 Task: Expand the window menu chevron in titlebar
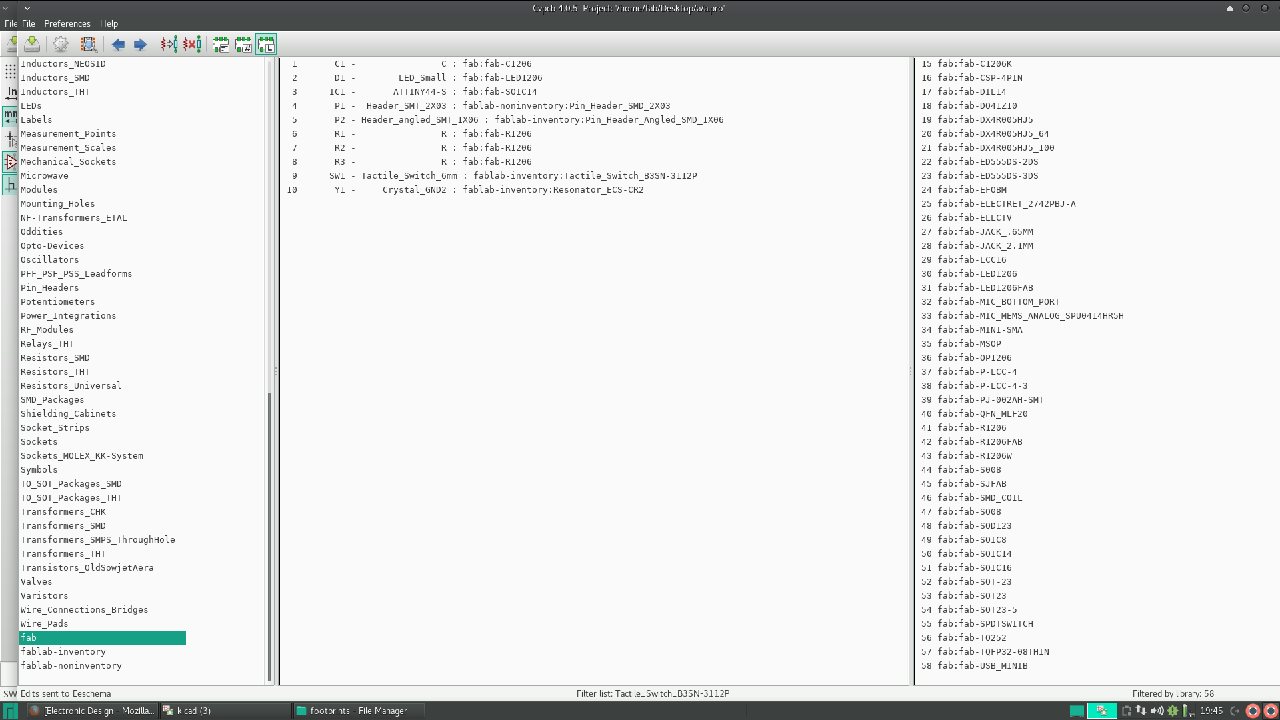pyautogui.click(x=27, y=8)
